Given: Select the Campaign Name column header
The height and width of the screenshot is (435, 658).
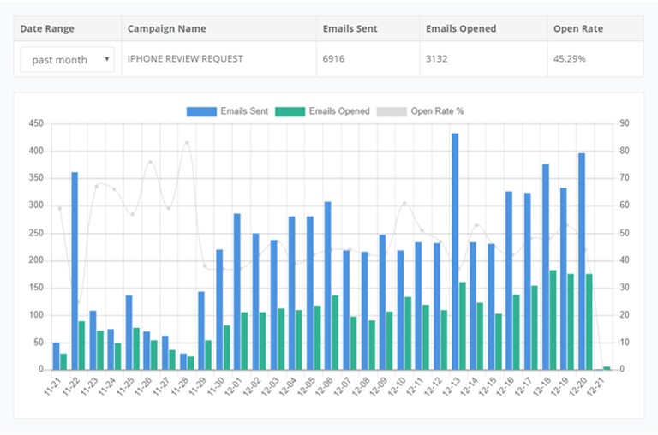Looking at the screenshot, I should (166, 28).
